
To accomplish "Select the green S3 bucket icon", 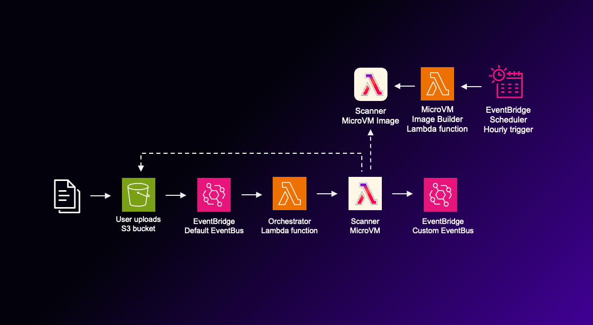I will coord(138,195).
